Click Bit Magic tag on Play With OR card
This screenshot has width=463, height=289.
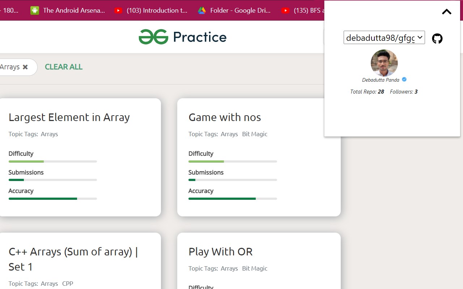coord(255,268)
